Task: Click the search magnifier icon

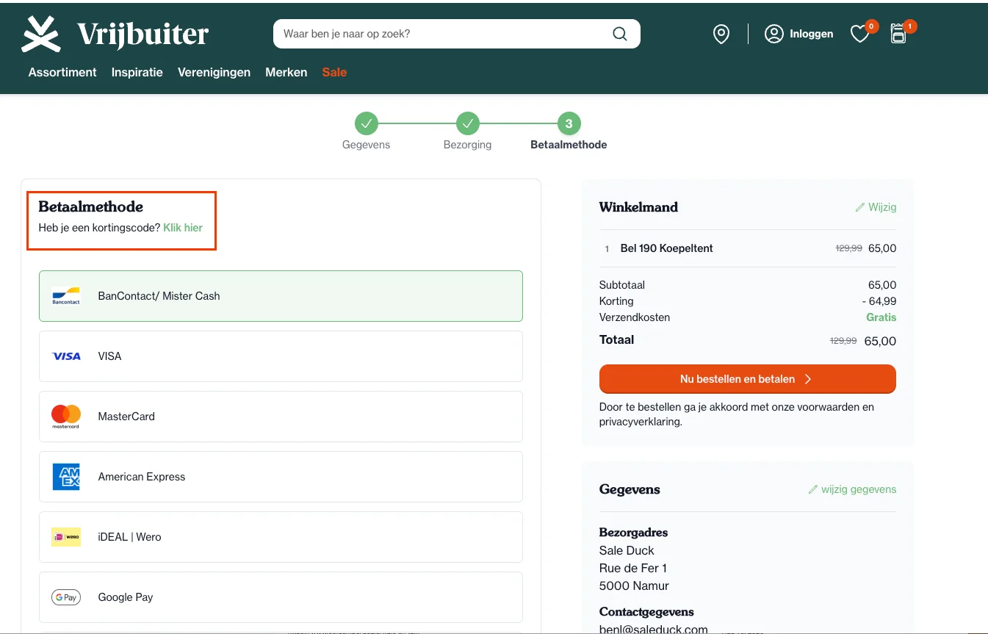Action: (620, 34)
